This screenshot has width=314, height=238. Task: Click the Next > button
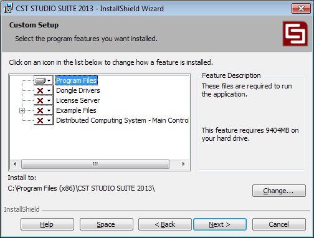tap(220, 224)
